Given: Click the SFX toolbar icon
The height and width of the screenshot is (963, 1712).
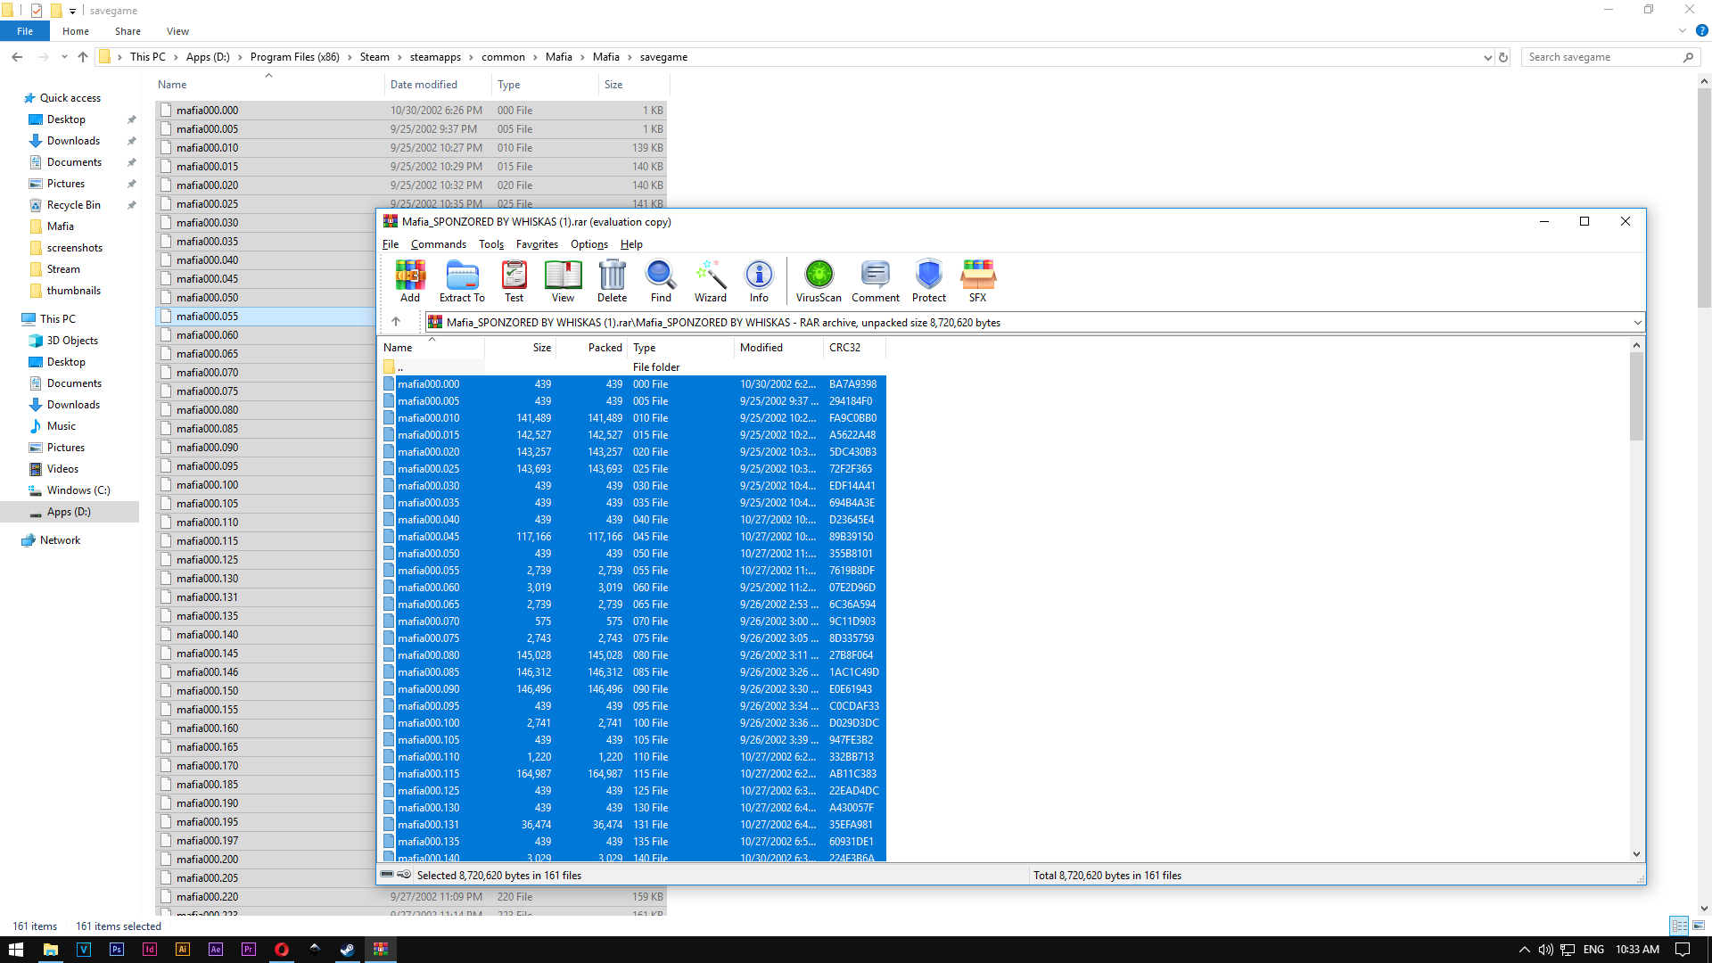Looking at the screenshot, I should click(977, 281).
